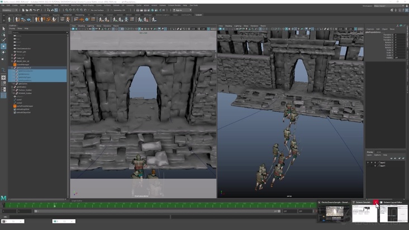Toggle the pause playback status icon
The image size is (409, 230).
164,10
